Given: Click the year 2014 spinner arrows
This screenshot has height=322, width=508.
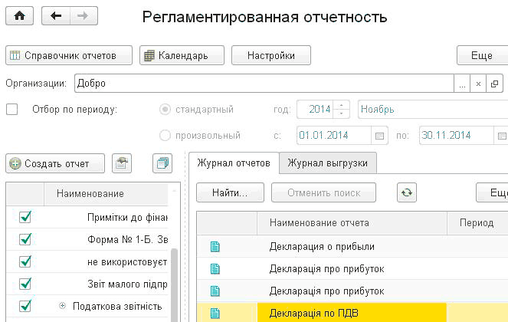Looking at the screenshot, I should (x=342, y=109).
